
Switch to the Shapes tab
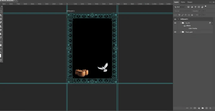pos(190,2)
